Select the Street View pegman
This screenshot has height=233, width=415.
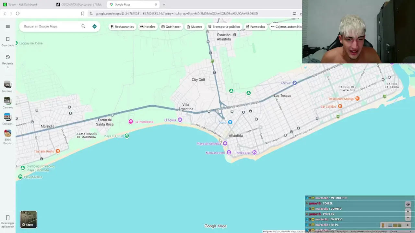tap(383, 225)
